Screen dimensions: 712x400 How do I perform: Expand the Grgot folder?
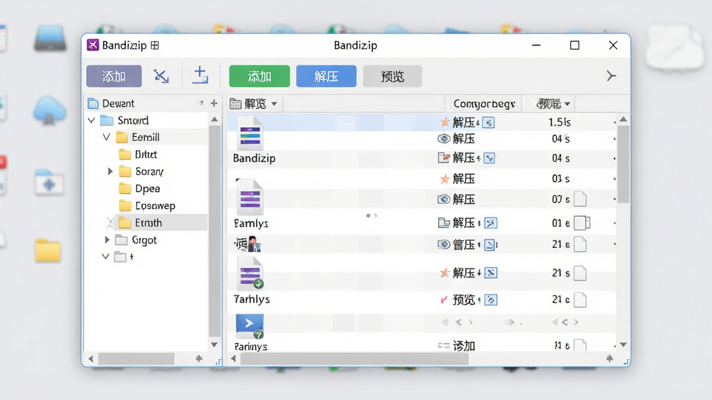(107, 240)
